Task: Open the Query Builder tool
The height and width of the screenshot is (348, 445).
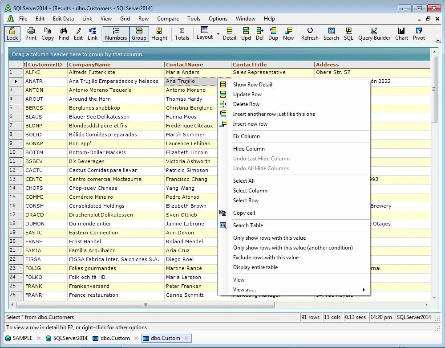Action: click(x=374, y=34)
